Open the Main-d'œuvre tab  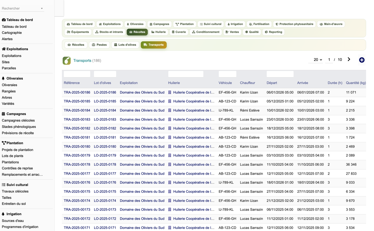point(331,24)
